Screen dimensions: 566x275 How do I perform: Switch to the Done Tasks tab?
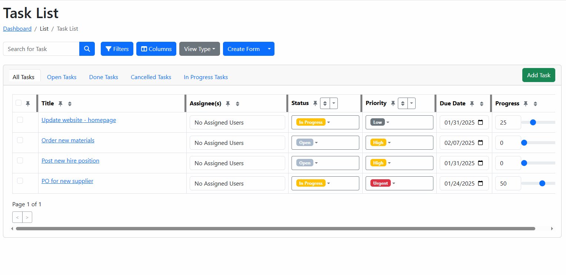pos(104,77)
